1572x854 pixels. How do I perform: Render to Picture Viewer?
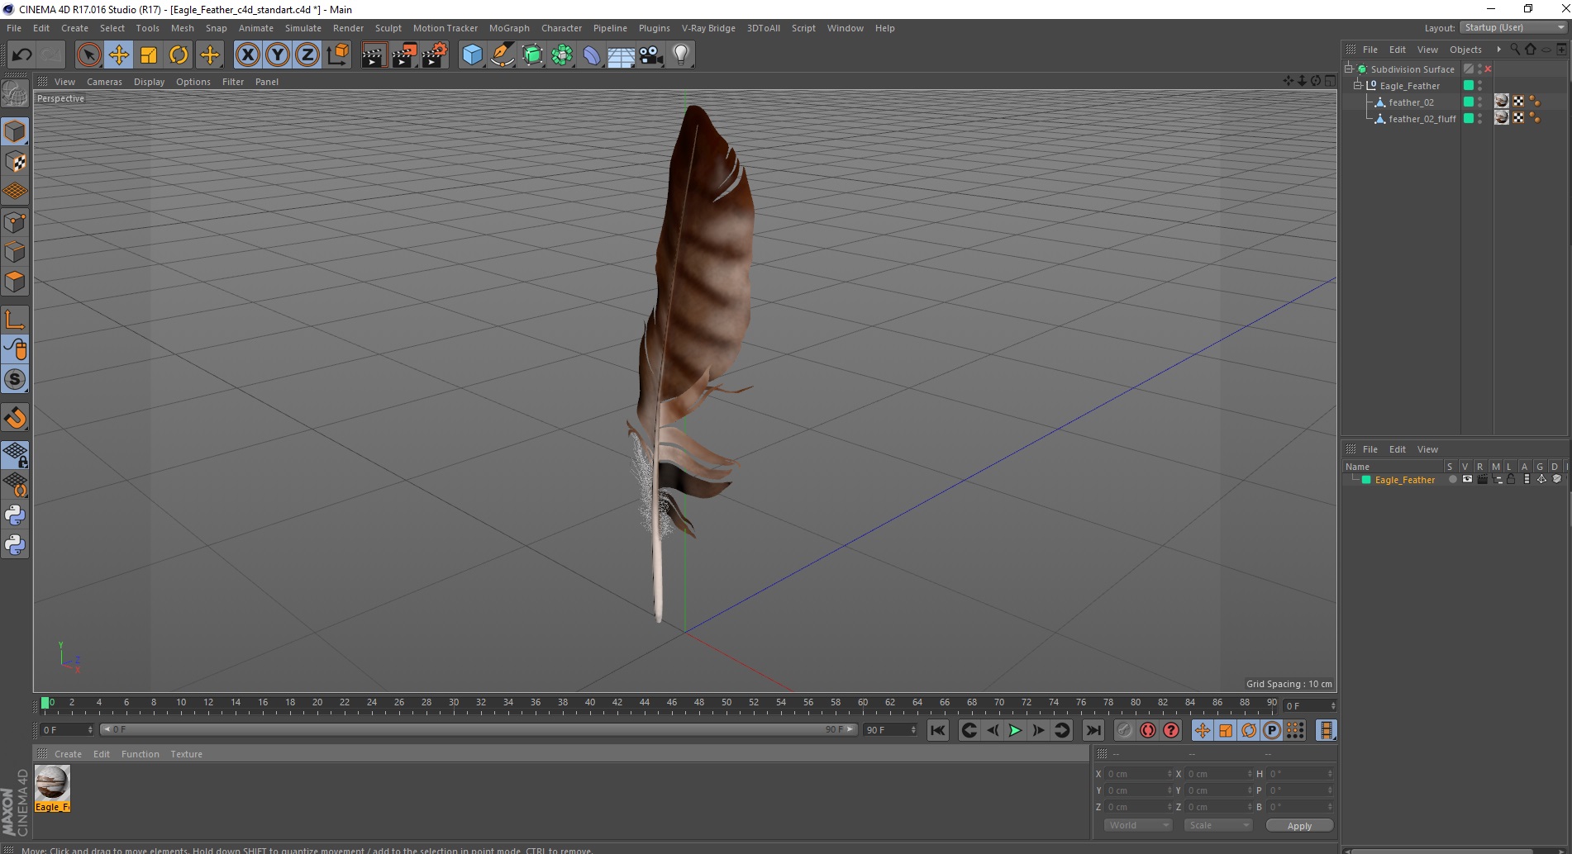click(x=404, y=55)
